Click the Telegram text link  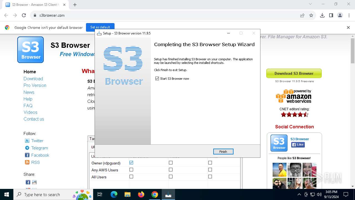(x=40, y=148)
